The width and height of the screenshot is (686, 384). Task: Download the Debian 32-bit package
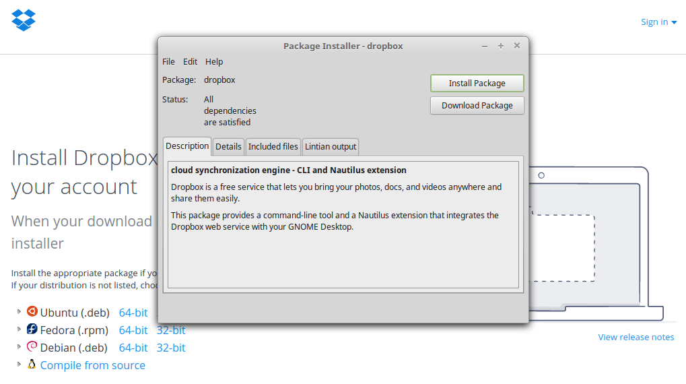click(171, 348)
